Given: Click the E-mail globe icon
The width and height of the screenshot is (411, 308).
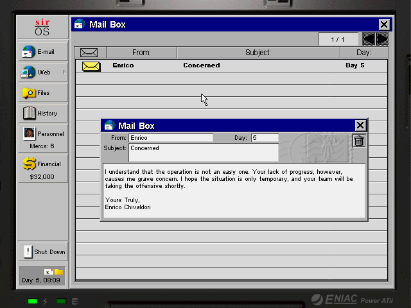Looking at the screenshot, I should pyautogui.click(x=28, y=51).
